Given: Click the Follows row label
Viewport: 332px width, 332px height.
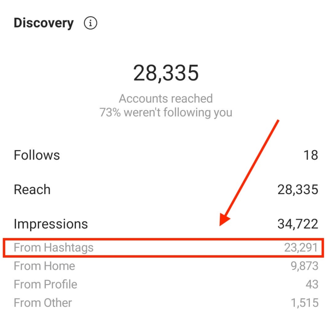Looking at the screenshot, I should click(37, 155).
